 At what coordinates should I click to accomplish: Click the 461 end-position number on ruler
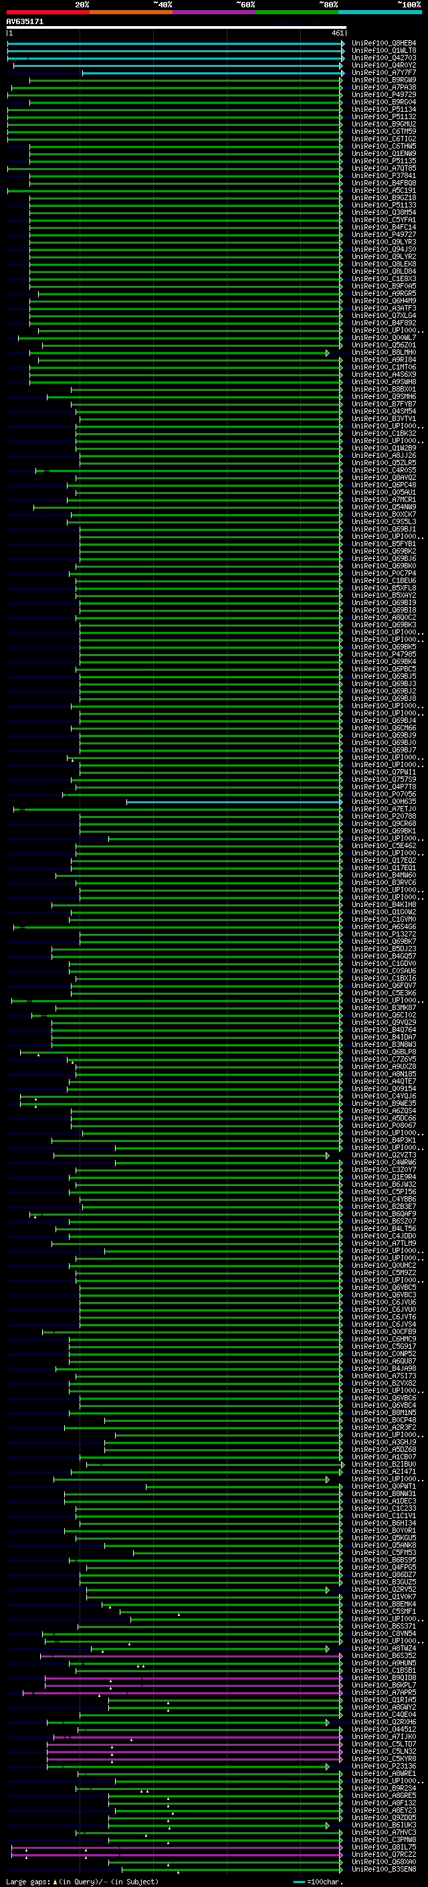[x=337, y=33]
